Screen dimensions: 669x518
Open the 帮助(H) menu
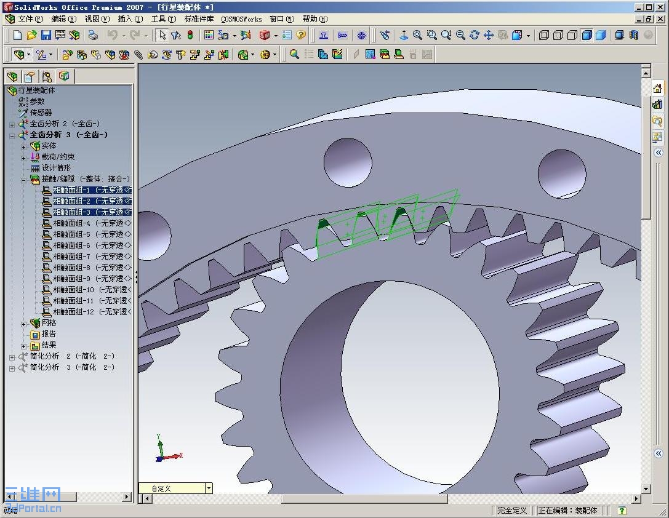point(315,18)
